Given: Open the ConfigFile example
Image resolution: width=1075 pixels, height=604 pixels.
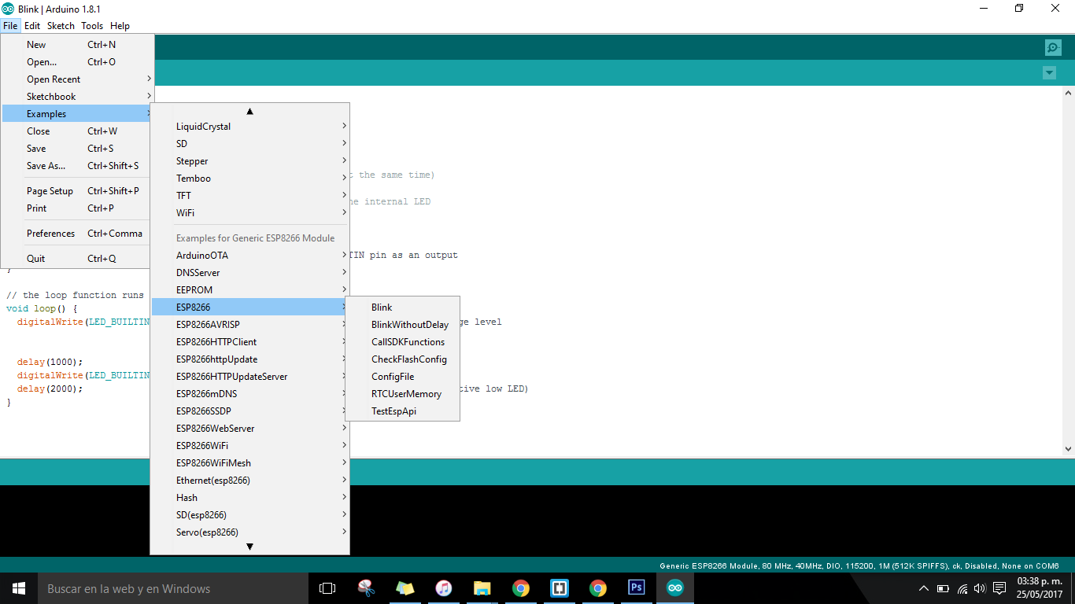Looking at the screenshot, I should tap(402, 377).
